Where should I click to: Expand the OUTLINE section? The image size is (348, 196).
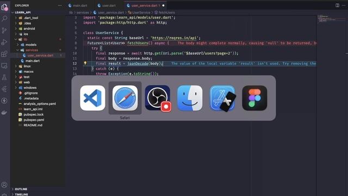(21, 189)
